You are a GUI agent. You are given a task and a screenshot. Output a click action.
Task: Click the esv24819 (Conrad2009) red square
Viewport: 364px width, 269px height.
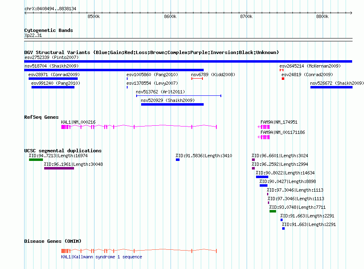pos(283,79)
